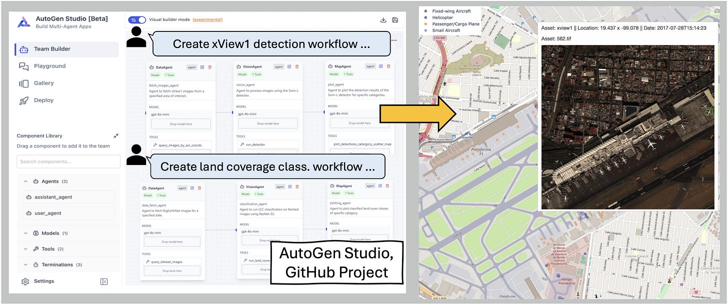
Task: Open the experimental link
Action: [x=207, y=19]
